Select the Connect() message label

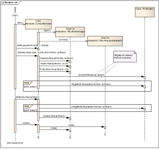pyautogui.click(x=63, y=40)
